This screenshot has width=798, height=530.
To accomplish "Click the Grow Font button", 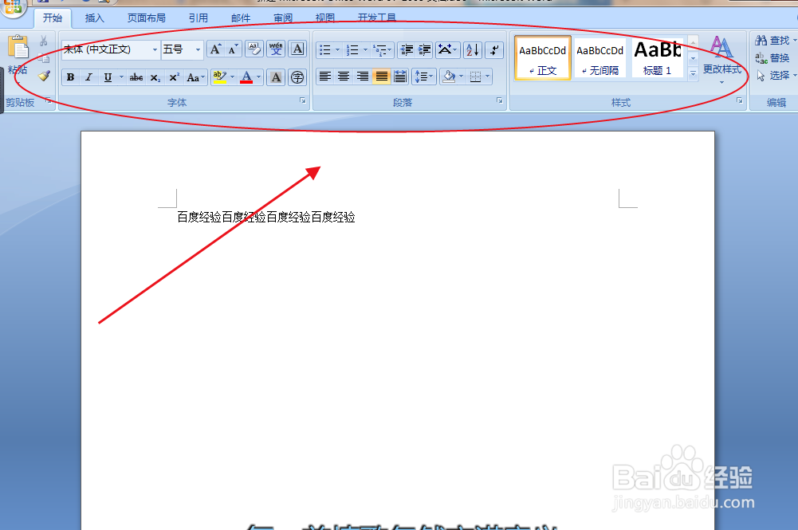I will click(215, 49).
